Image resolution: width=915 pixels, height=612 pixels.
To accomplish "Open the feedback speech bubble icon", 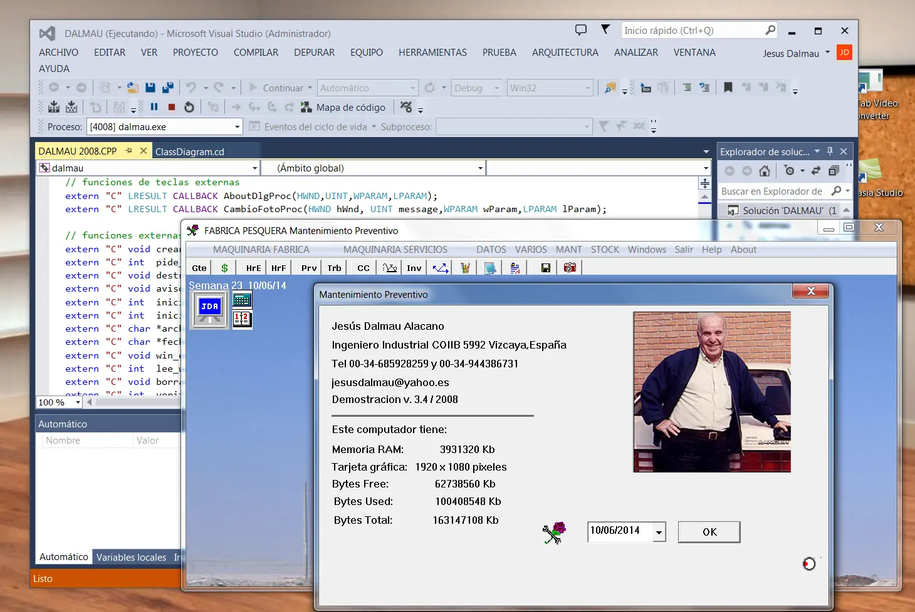I will (581, 30).
